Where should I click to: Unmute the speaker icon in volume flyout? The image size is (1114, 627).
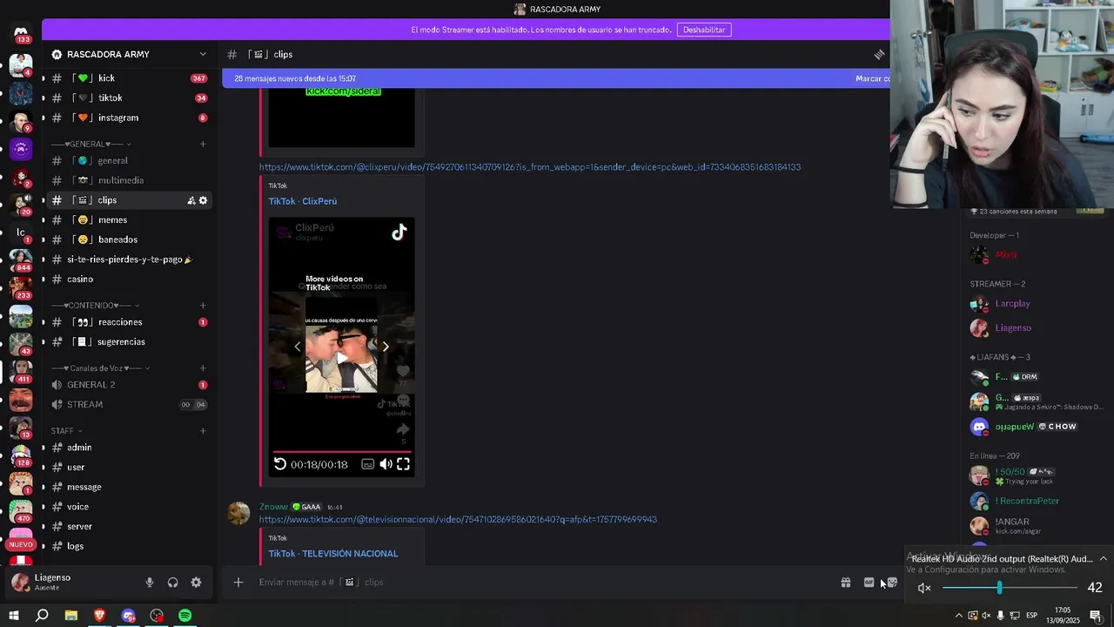[x=924, y=588]
